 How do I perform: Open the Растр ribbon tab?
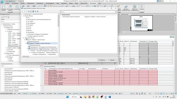point(76,3)
